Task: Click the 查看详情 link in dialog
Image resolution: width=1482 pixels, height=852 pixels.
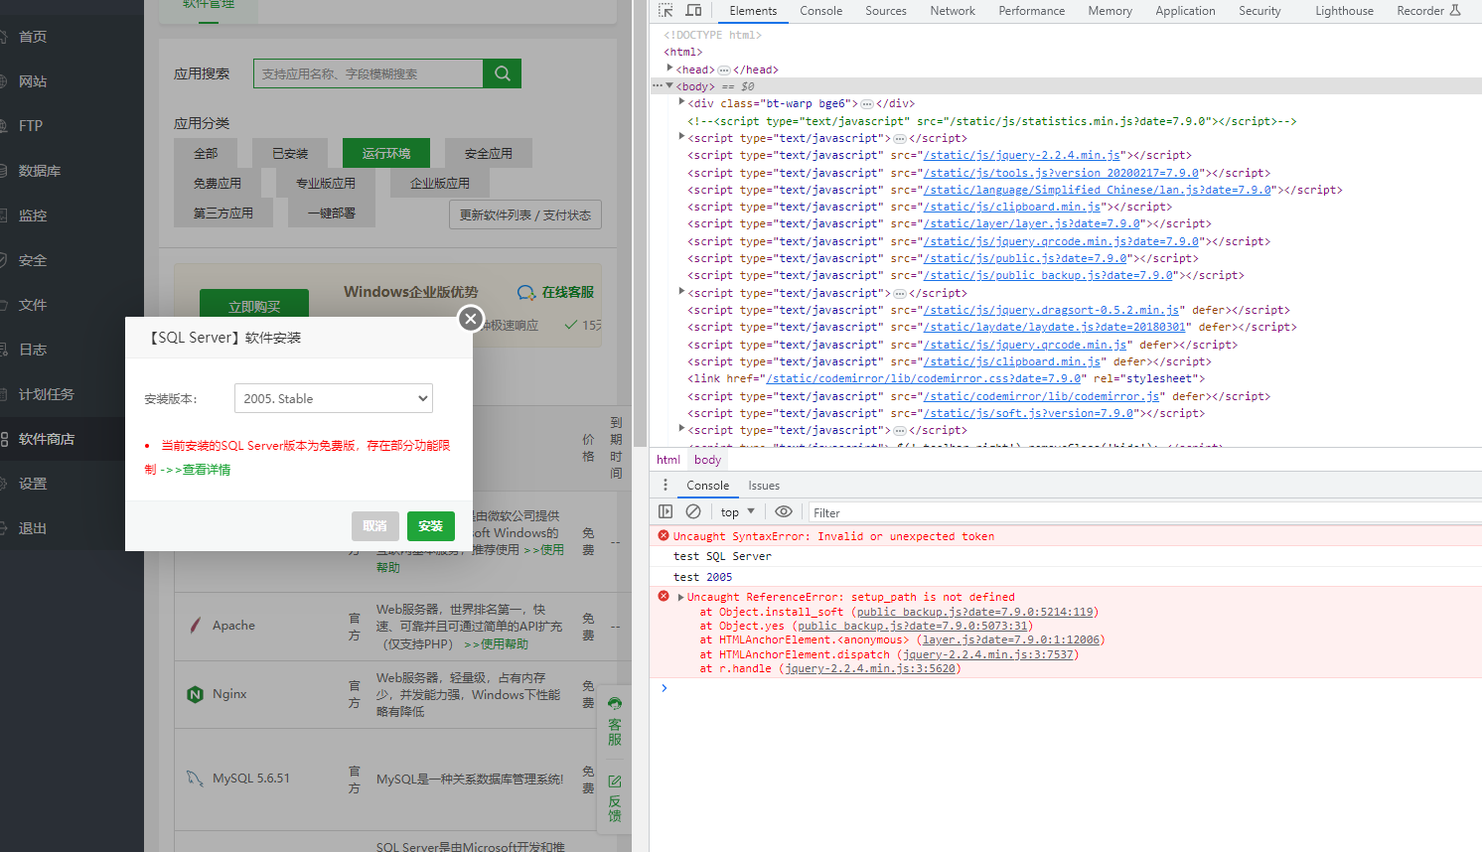Action: pyautogui.click(x=206, y=470)
